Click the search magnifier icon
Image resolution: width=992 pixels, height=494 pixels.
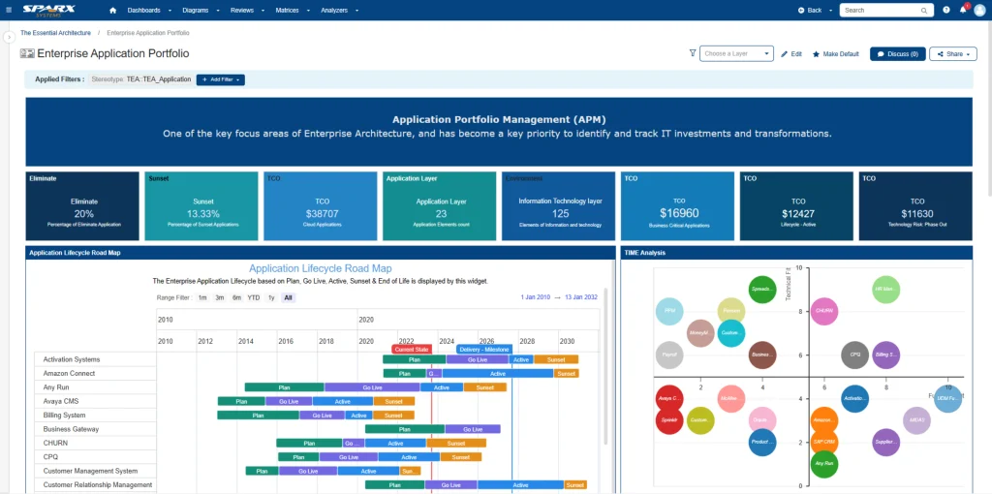coord(923,11)
